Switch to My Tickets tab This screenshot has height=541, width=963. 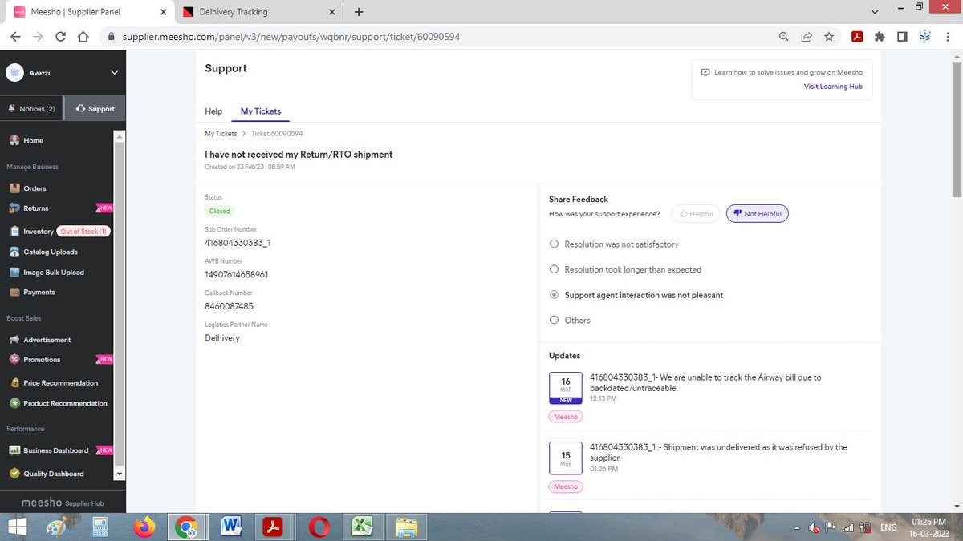point(261,111)
